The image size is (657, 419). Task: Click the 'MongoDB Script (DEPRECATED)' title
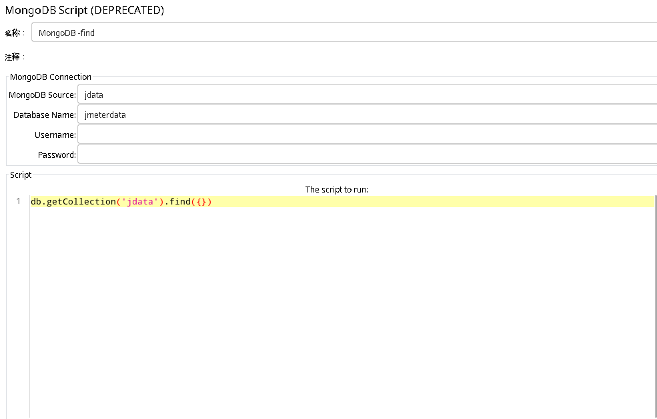82,10
